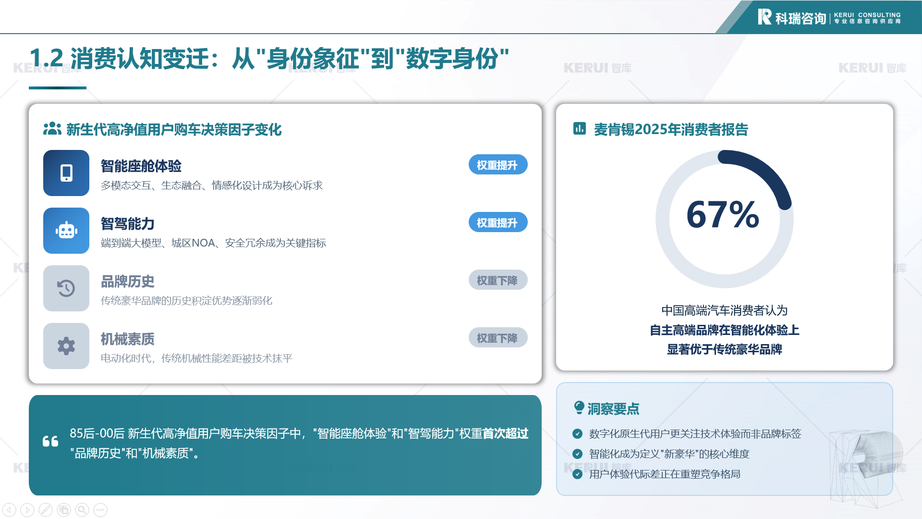Show all slides grid view
Screen dimensions: 922x519
click(64, 510)
